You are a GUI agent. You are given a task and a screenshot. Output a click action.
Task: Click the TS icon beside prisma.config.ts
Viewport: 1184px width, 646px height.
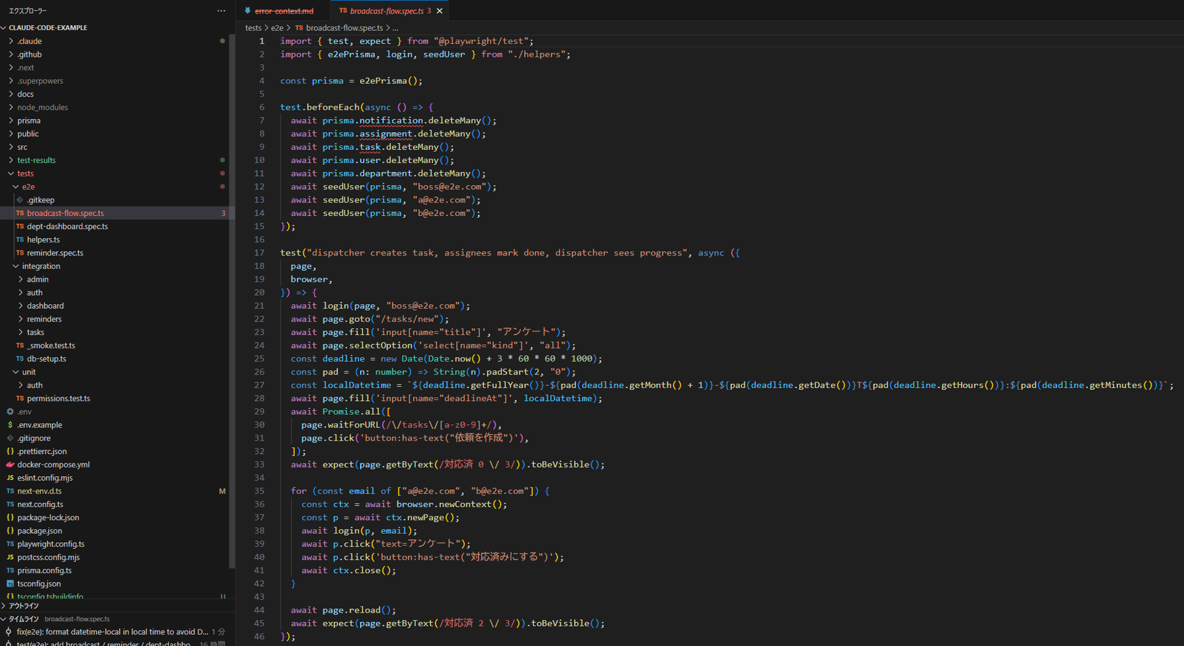pyautogui.click(x=10, y=571)
